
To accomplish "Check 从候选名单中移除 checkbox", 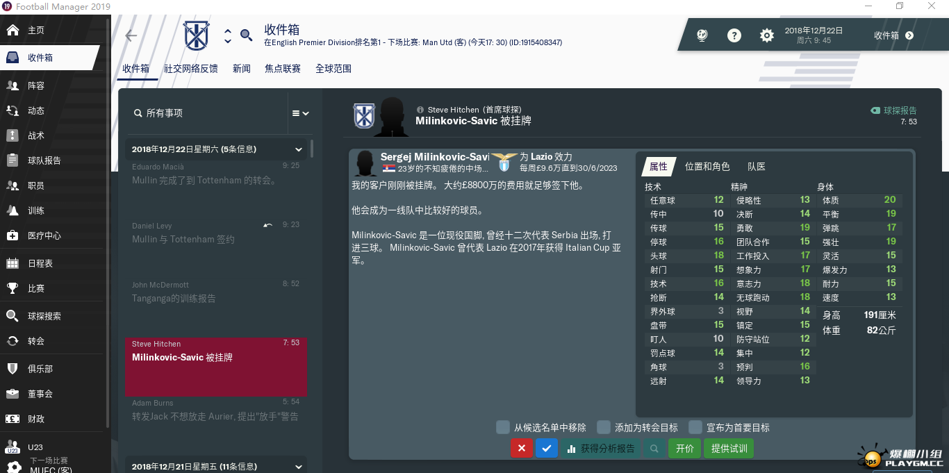I will 503,427.
